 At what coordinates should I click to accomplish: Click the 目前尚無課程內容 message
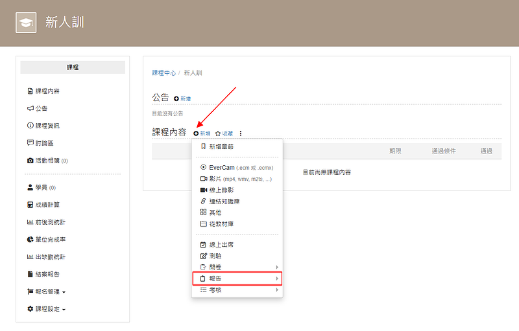pyautogui.click(x=327, y=172)
